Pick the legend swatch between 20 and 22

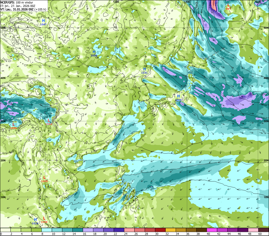(x=109, y=230)
